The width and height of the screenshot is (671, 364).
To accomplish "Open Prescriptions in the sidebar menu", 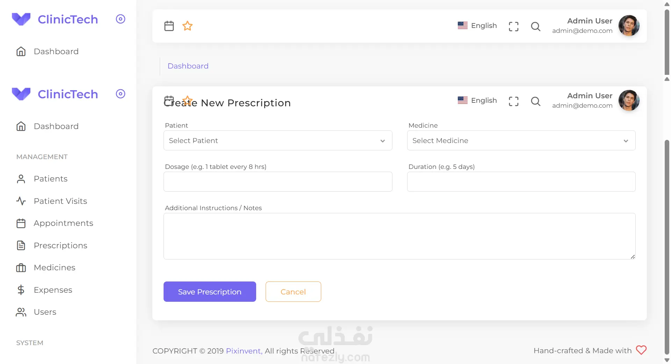I will (x=60, y=245).
